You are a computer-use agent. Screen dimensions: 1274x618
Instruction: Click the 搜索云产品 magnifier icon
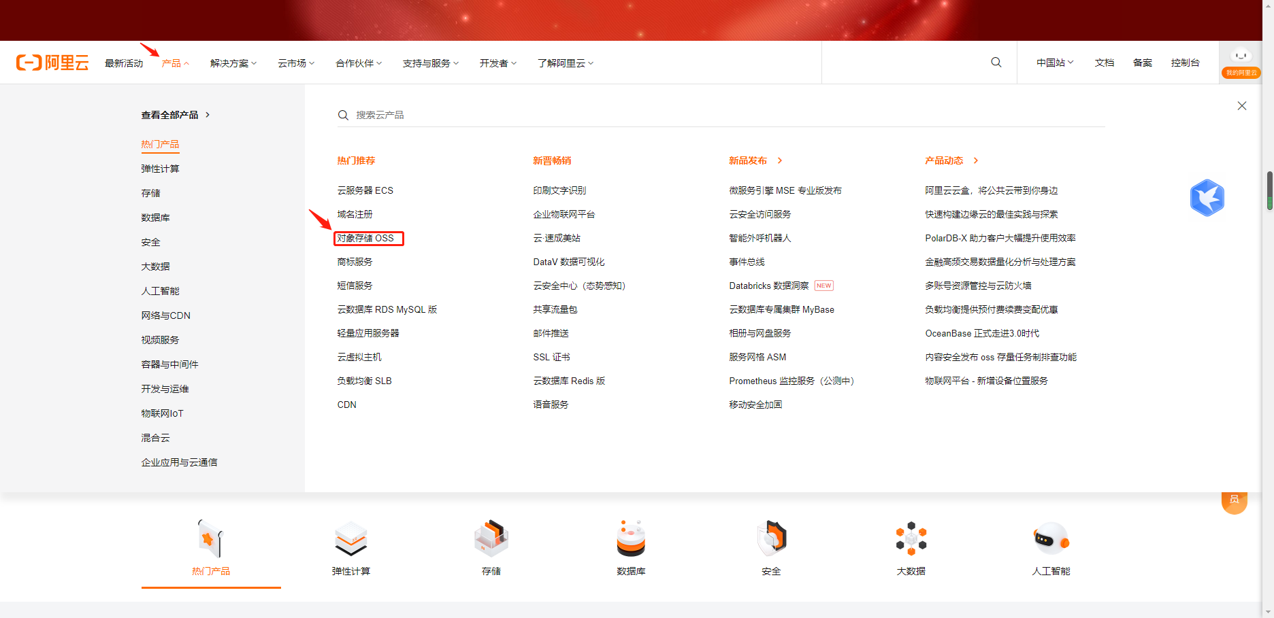(343, 115)
